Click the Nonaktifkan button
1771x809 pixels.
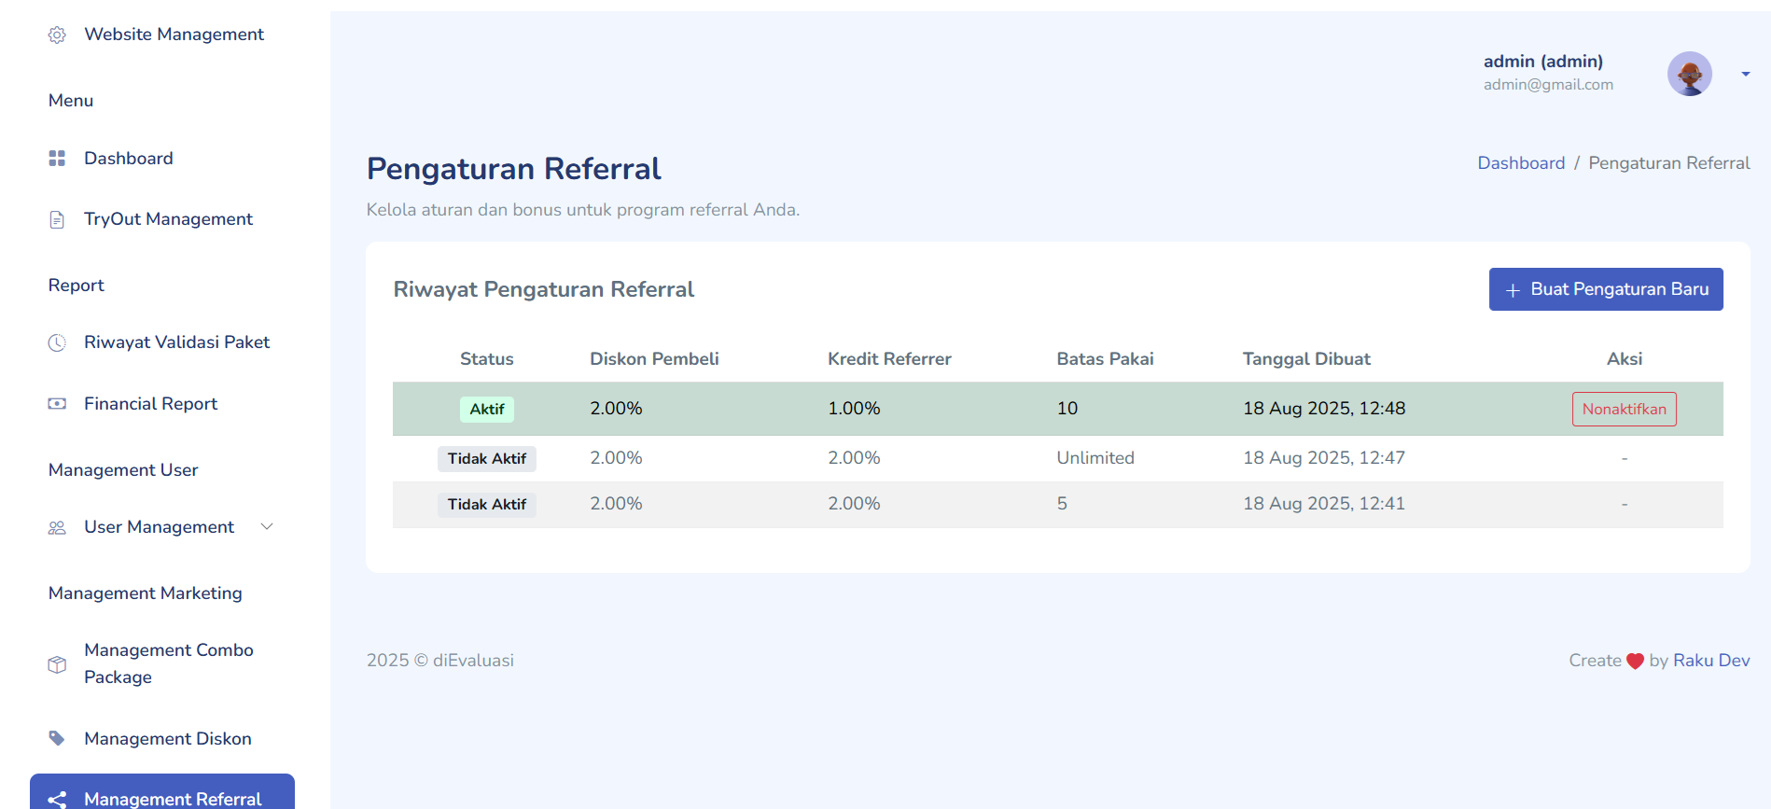1625,409
